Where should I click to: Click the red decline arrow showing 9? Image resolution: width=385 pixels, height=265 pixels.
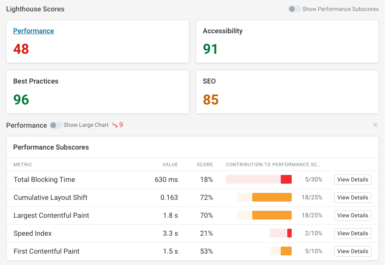click(x=117, y=125)
